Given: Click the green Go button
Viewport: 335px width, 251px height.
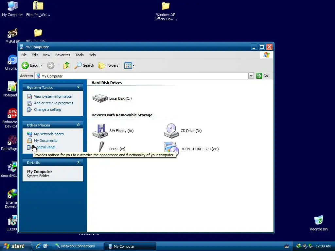Looking at the screenshot, I should point(262,76).
